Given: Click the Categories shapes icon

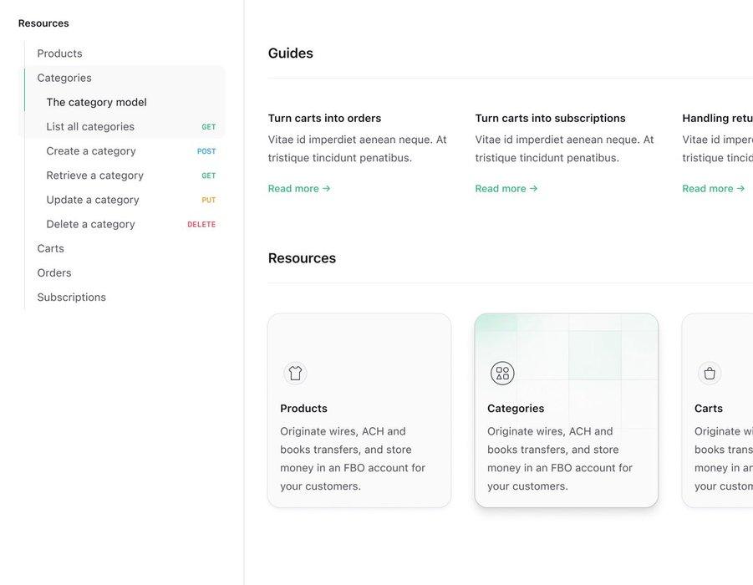Looking at the screenshot, I should 502,374.
